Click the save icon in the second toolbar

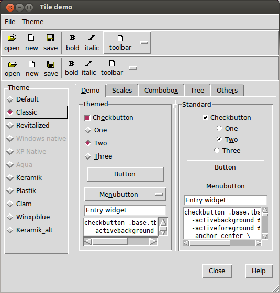(x=51, y=64)
